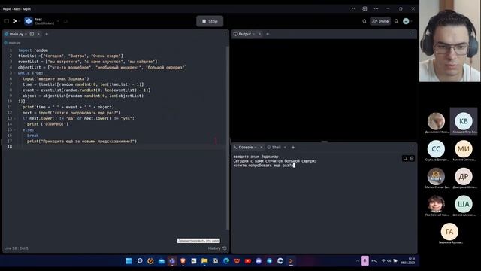This screenshot has width=481, height=271.
Task: Select participant МИ in the call panel
Action: click(x=464, y=149)
